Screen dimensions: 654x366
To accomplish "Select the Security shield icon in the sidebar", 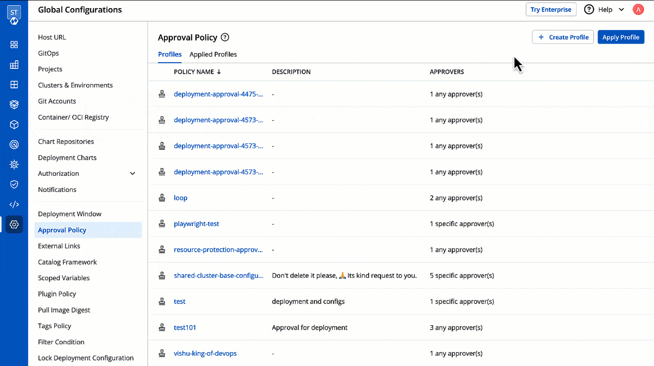I will [x=14, y=184].
